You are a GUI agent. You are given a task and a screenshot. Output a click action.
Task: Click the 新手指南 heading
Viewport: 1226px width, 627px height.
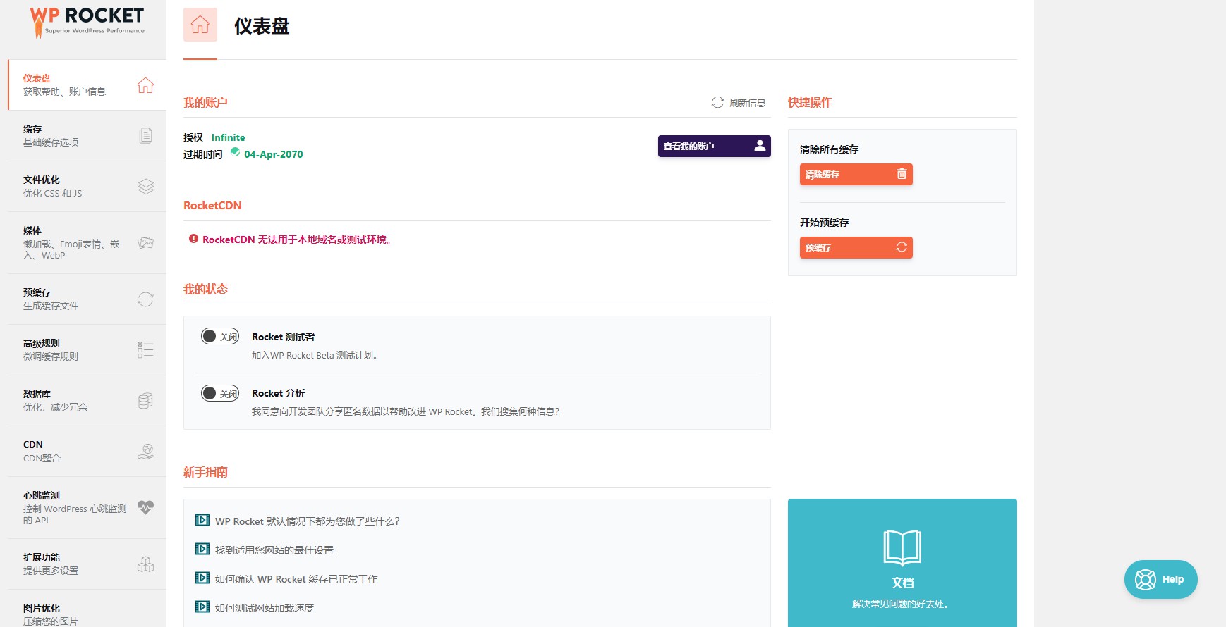205,472
